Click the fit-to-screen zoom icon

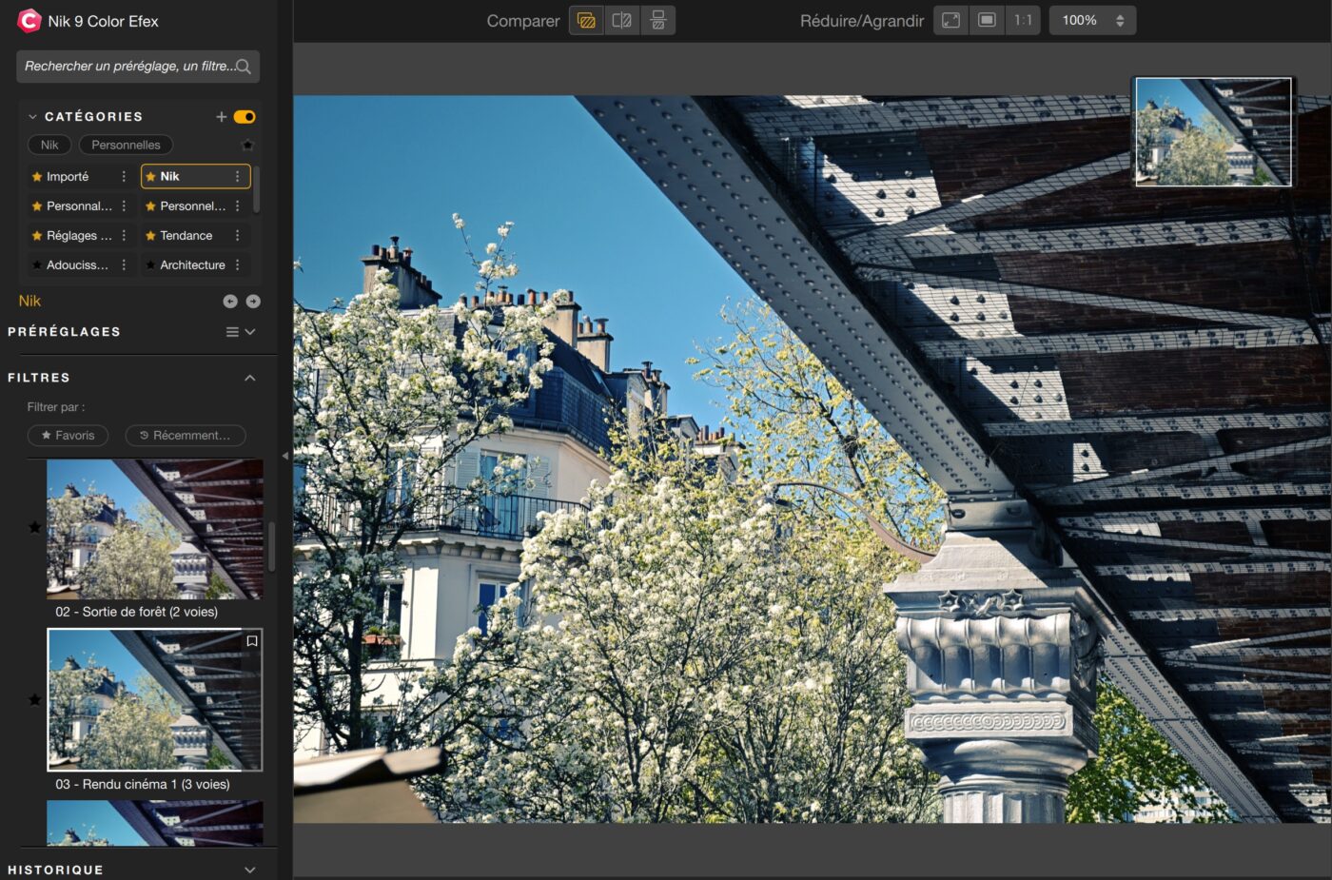click(950, 21)
